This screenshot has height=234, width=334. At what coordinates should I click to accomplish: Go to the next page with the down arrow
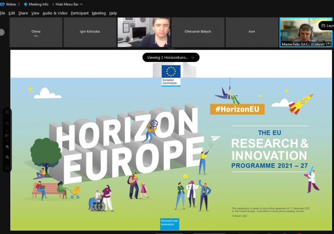7,140
